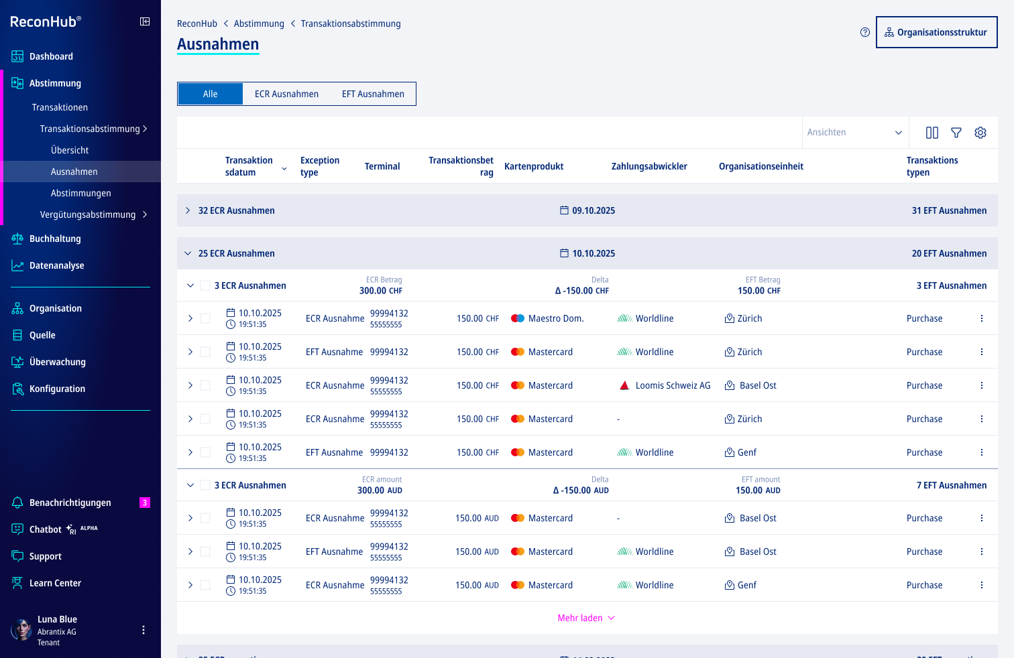Open the help question mark icon
This screenshot has height=658, width=1014.
[x=864, y=32]
